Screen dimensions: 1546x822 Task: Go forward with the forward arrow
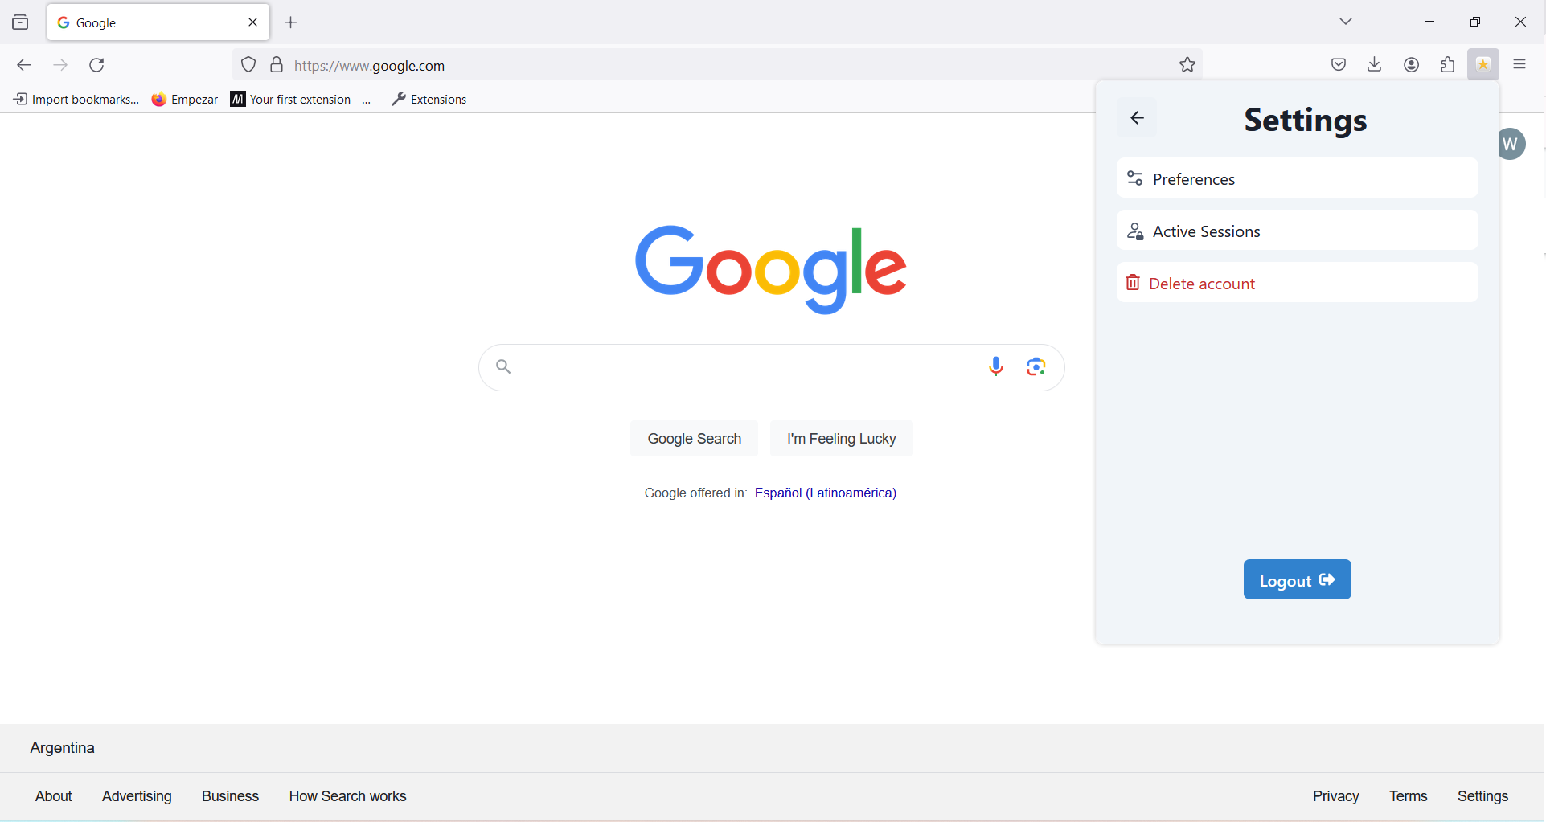(x=60, y=65)
